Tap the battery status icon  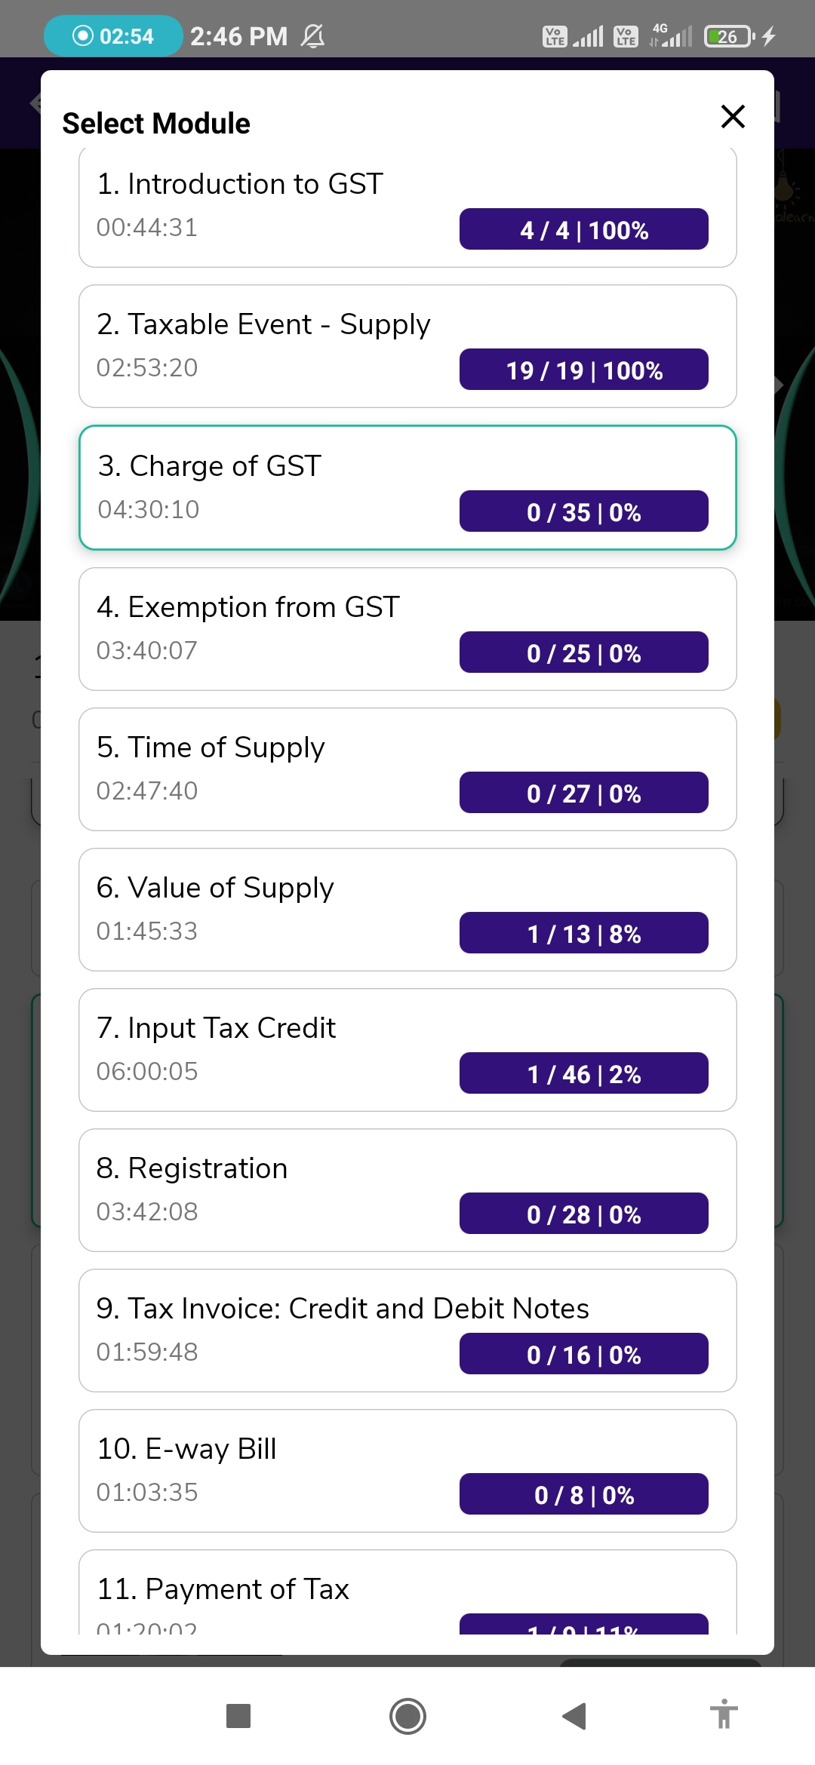click(x=728, y=35)
